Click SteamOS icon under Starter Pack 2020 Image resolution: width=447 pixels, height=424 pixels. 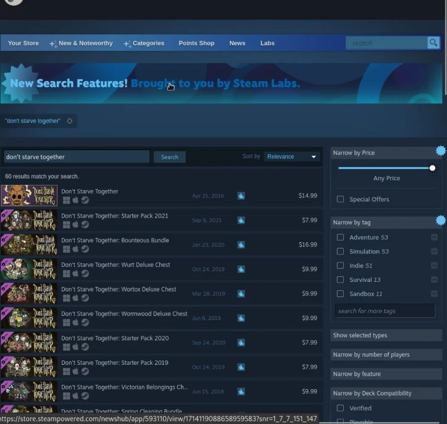tap(85, 347)
